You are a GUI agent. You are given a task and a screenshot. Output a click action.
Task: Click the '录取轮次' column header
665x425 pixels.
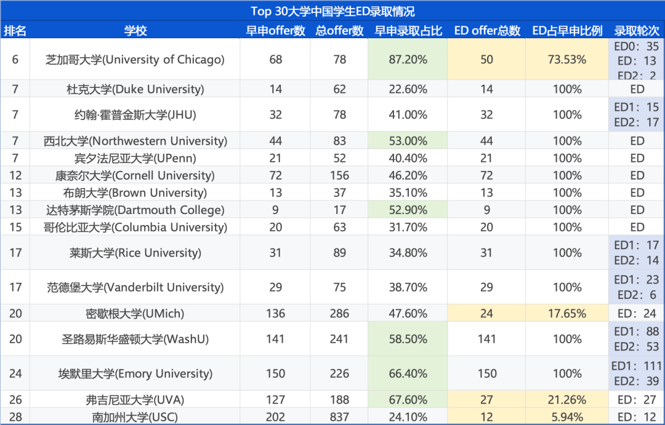tap(637, 31)
